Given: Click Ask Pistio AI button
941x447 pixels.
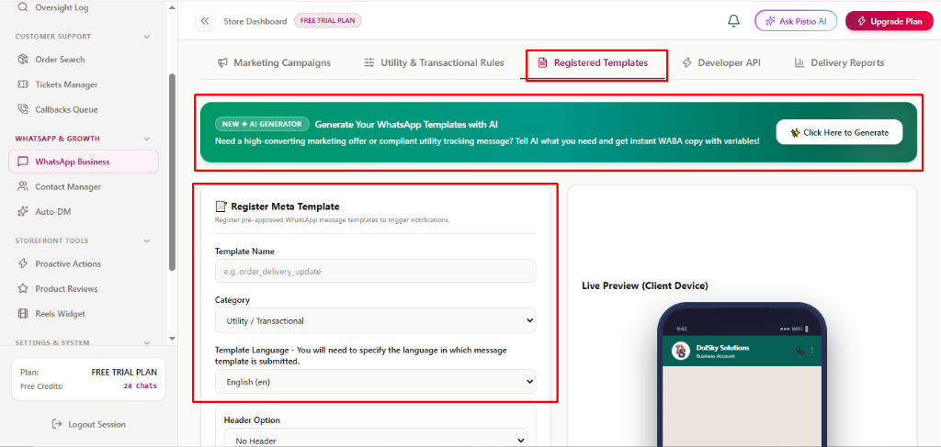Looking at the screenshot, I should [x=796, y=21].
